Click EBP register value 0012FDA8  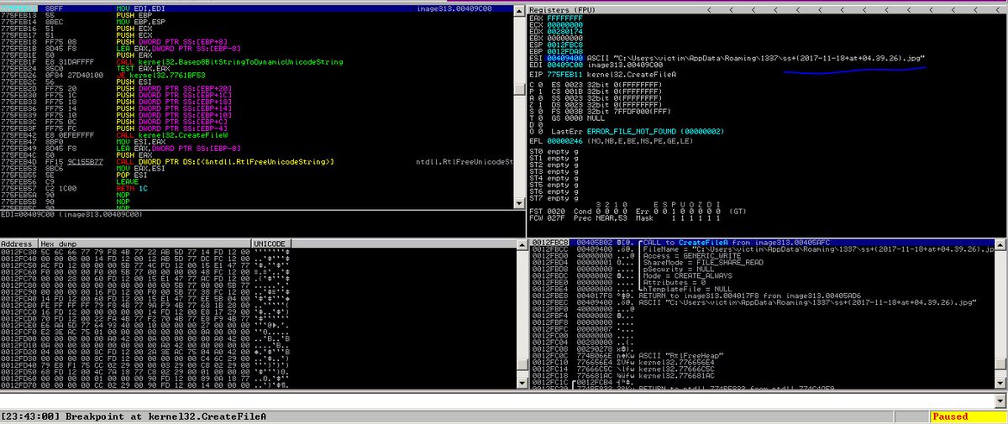click(x=564, y=52)
